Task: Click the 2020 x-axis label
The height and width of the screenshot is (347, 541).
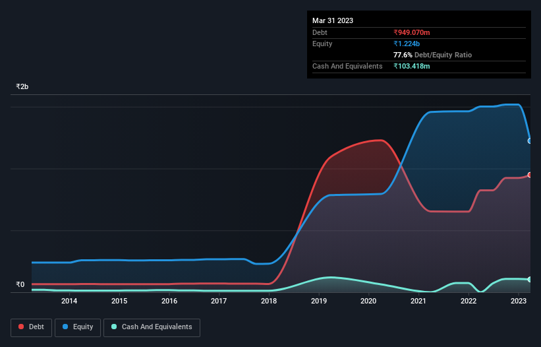Action: [x=368, y=301]
